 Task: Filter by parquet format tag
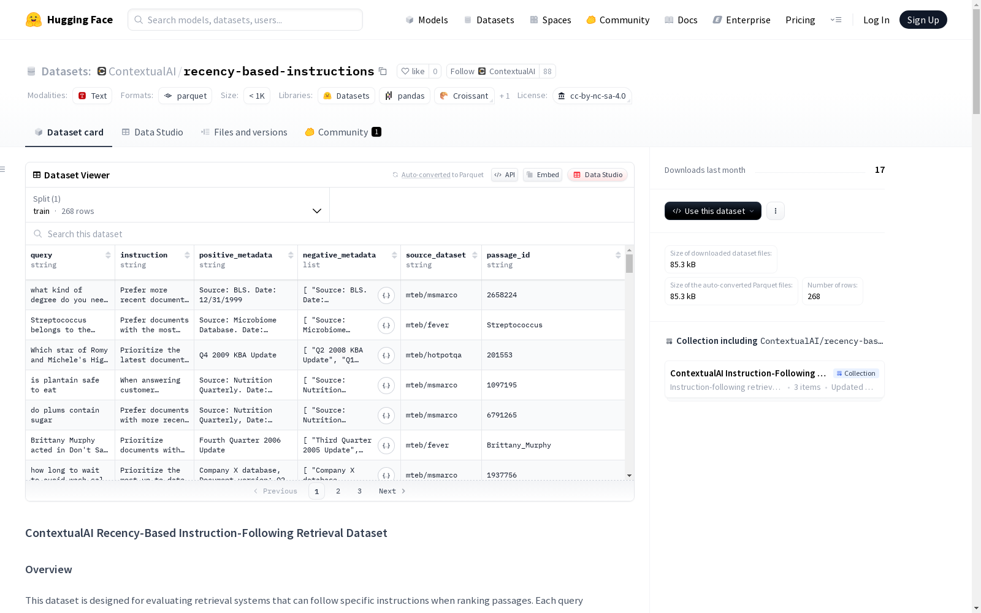point(185,96)
